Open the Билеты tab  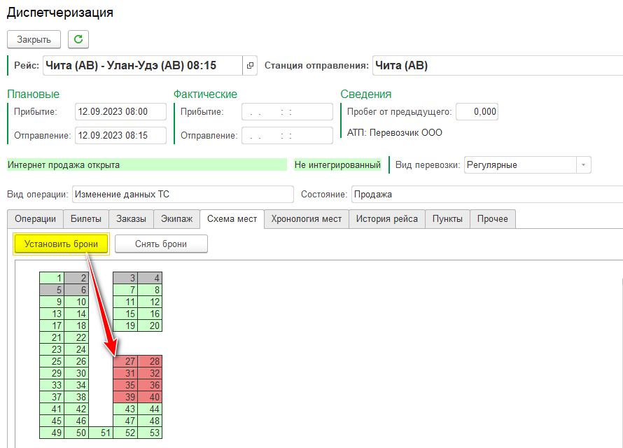click(x=86, y=219)
